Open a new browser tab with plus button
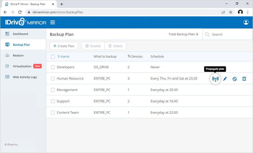Viewport: 253px width, 153px height. 62,4
